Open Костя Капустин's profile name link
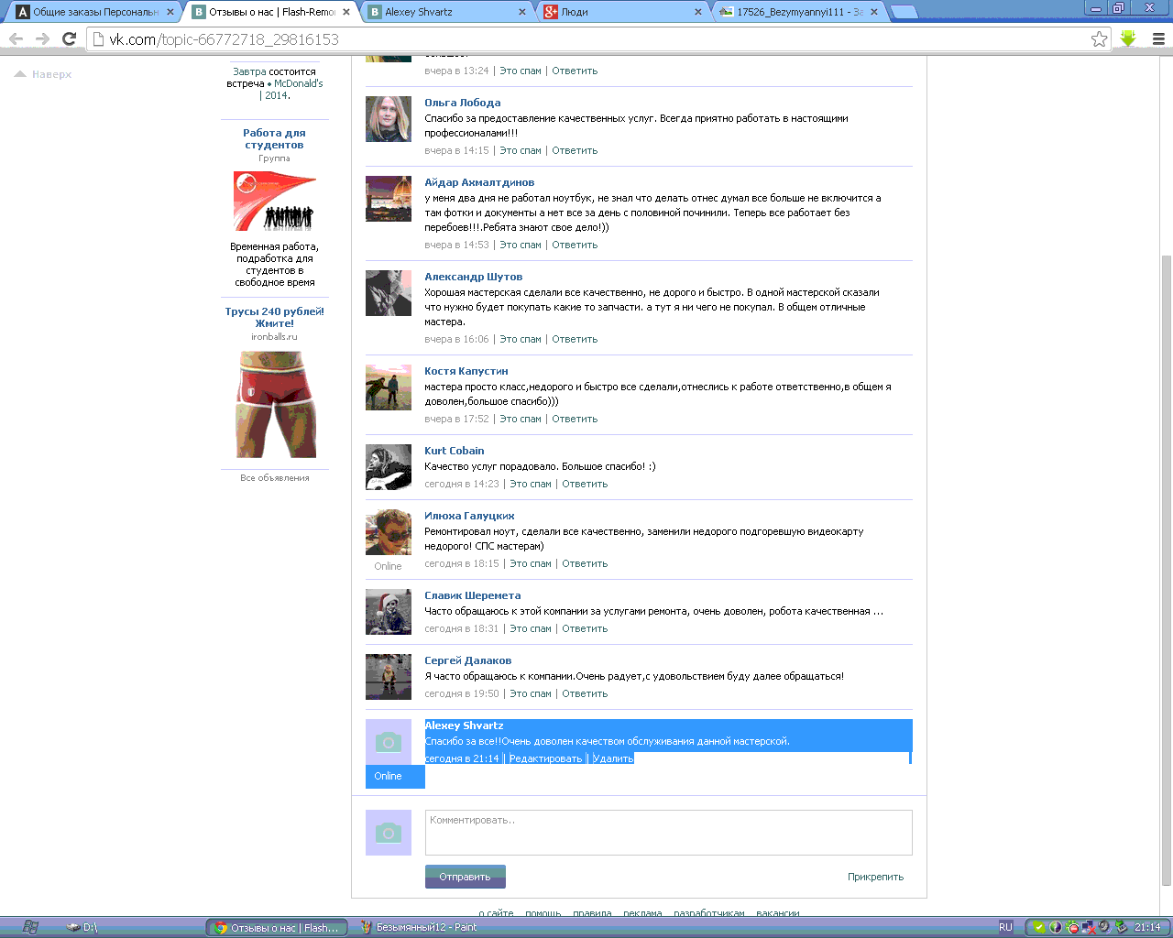 point(466,371)
